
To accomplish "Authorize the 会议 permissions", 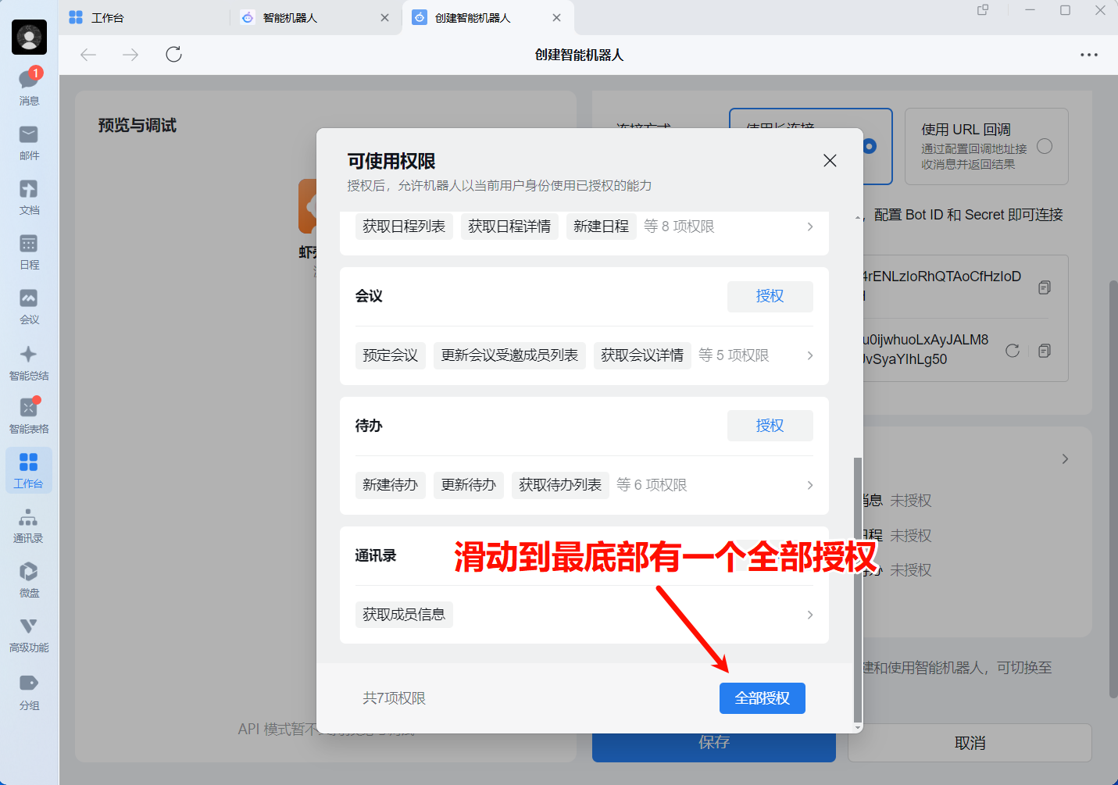I will (x=770, y=296).
